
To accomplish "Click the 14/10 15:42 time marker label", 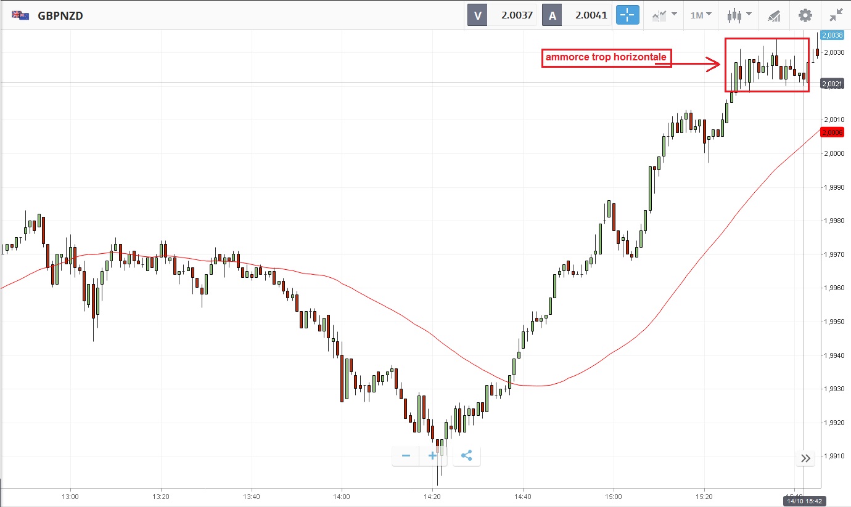I will pyautogui.click(x=805, y=501).
